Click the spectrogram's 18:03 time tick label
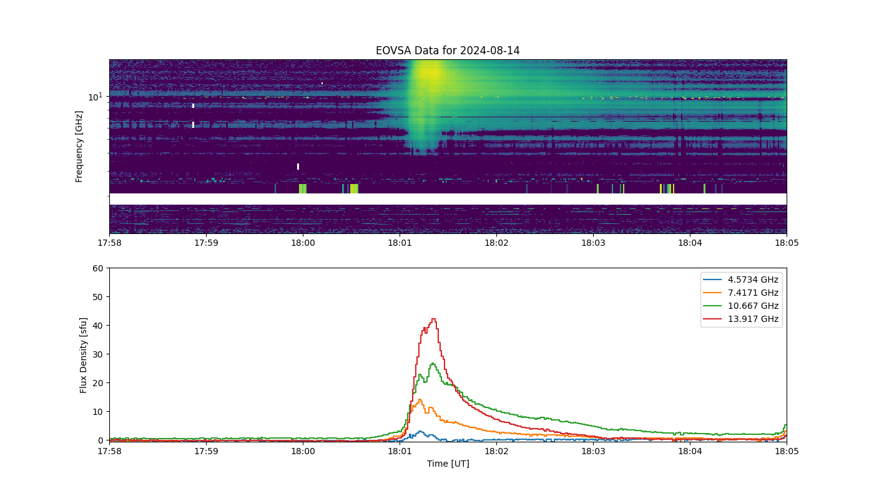The image size is (874, 496). click(x=593, y=243)
